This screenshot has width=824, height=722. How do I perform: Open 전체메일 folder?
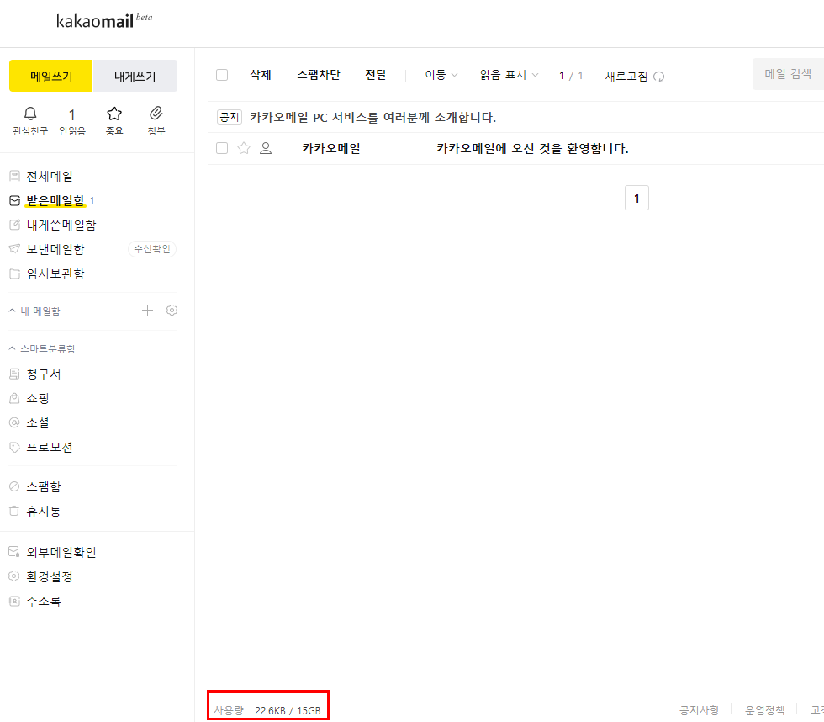[50, 176]
